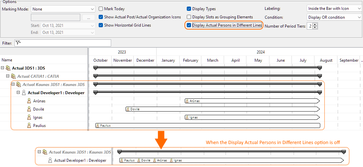Viewport: 363px width, 167px height.
Task: Disable Show Horizontal Grid Lines
Action: pyautogui.click(x=101, y=25)
